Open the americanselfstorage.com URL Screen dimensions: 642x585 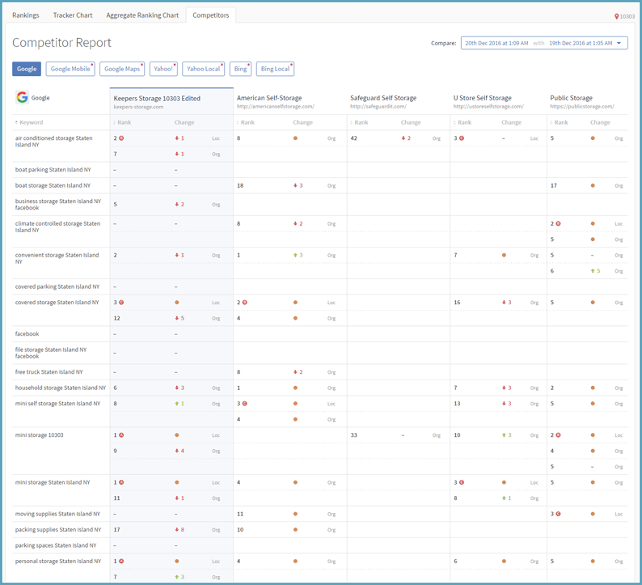click(x=275, y=107)
